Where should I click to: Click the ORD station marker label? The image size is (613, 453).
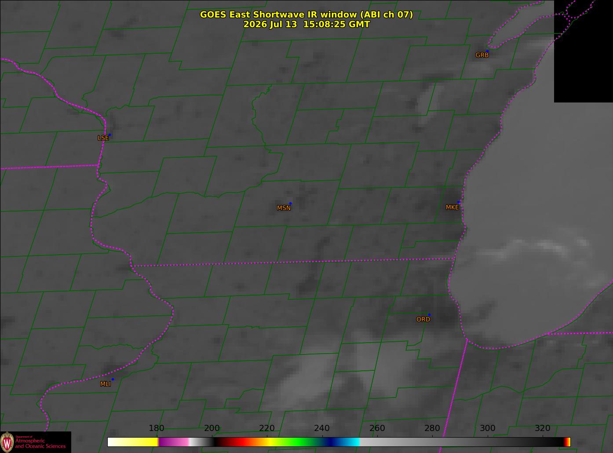coord(423,319)
